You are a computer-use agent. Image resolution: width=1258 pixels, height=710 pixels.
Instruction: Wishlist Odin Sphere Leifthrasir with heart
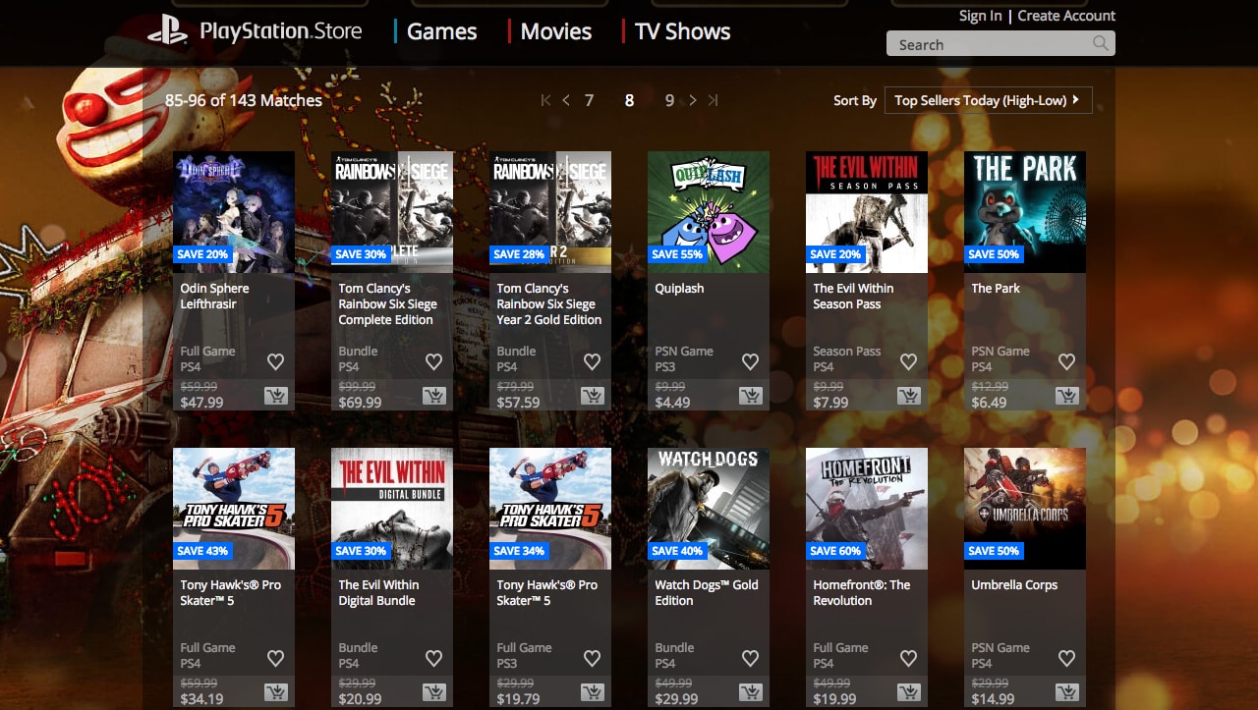tap(276, 361)
